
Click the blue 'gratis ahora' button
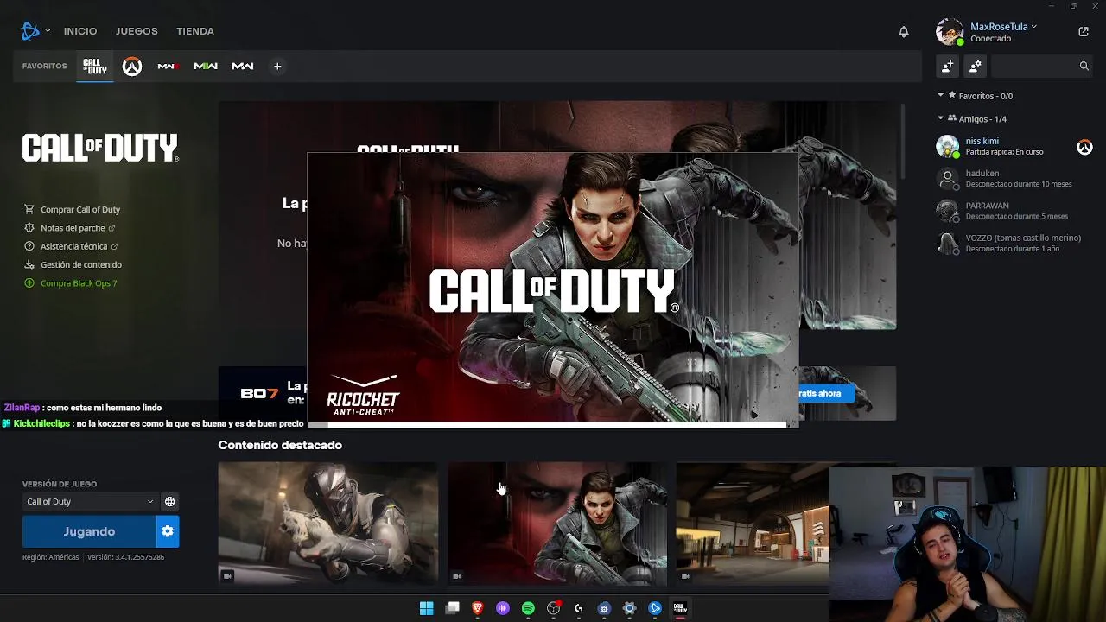[826, 393]
